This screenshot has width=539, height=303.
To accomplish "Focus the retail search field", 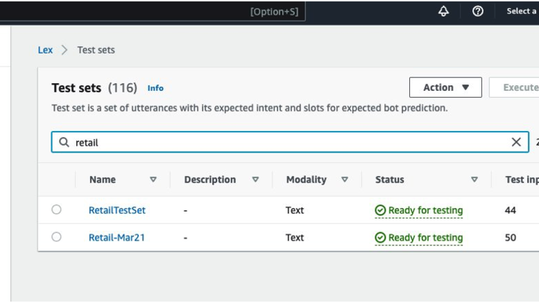I will click(x=290, y=142).
